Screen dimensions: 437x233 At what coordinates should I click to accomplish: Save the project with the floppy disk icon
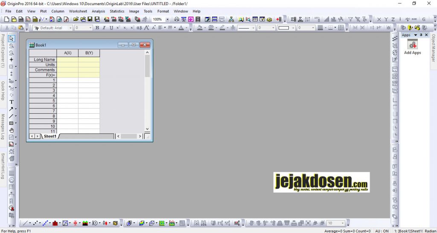pyautogui.click(x=90, y=20)
